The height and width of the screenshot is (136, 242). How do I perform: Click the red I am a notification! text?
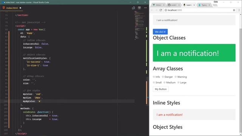click(x=169, y=115)
